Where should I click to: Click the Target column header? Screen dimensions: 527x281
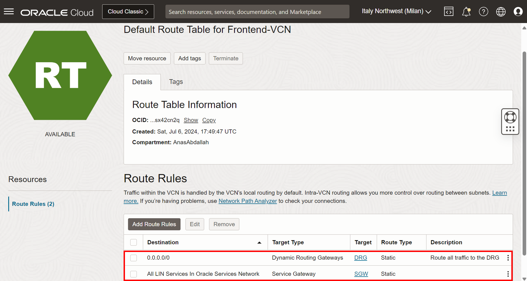363,242
